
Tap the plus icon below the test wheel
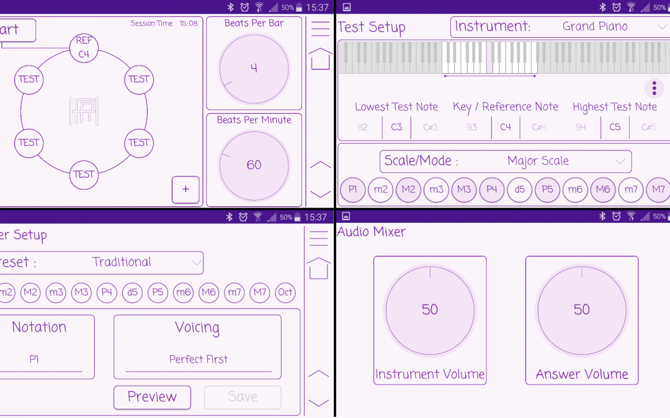(x=185, y=190)
